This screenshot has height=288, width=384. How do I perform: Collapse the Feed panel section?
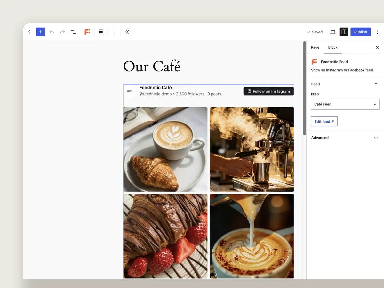[x=345, y=84]
